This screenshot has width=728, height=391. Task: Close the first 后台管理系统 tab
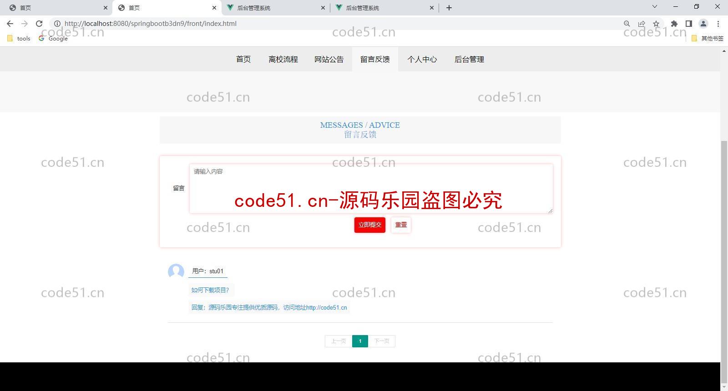(x=323, y=8)
